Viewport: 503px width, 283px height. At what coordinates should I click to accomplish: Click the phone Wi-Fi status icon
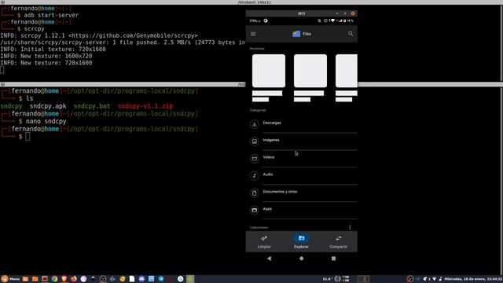pyautogui.click(x=332, y=20)
